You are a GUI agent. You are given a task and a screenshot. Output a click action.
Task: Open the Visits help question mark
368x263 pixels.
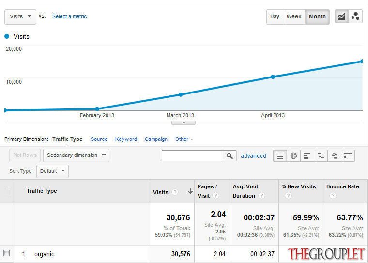pyautogui.click(x=175, y=192)
